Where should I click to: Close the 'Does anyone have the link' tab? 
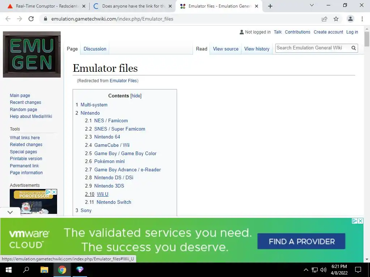(x=170, y=6)
